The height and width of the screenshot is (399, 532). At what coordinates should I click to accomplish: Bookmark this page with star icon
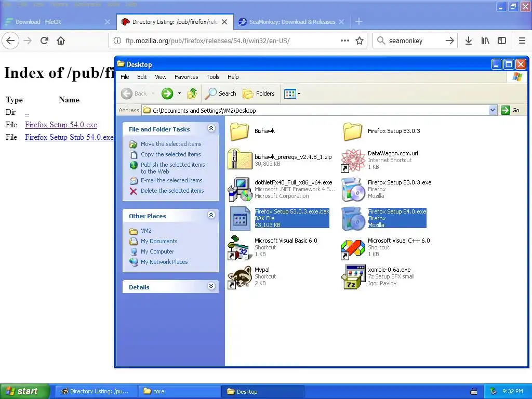pos(360,41)
